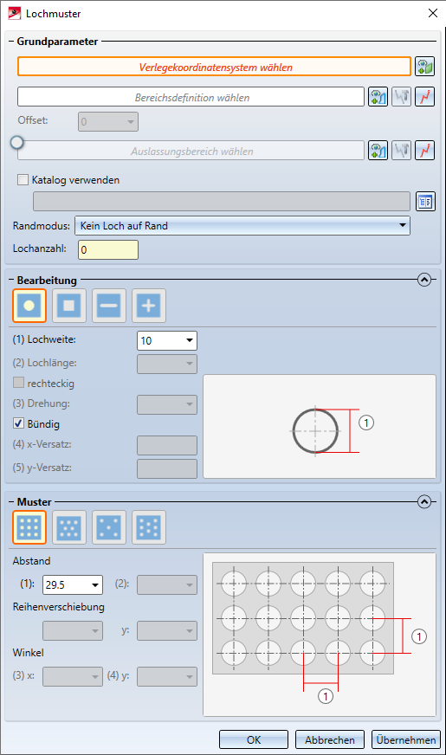Click the y-Versatz input field
446x755 pixels.
point(166,468)
